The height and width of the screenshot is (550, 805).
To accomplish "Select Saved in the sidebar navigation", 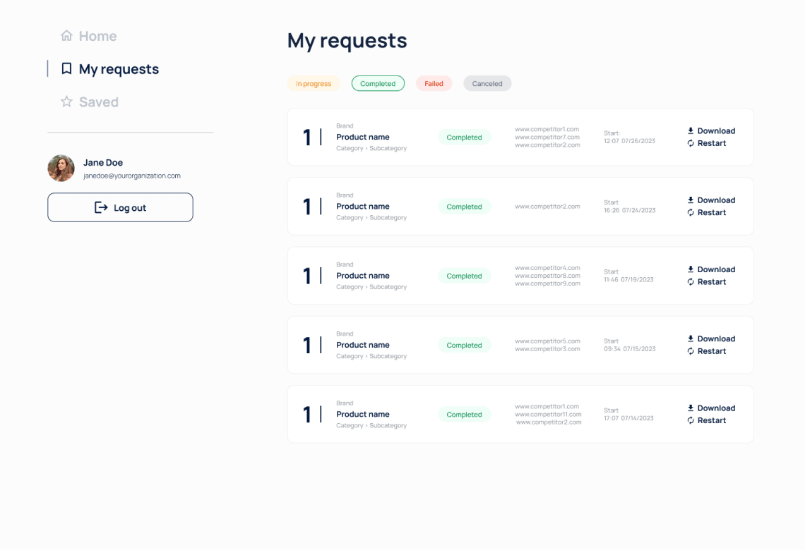I will [100, 102].
